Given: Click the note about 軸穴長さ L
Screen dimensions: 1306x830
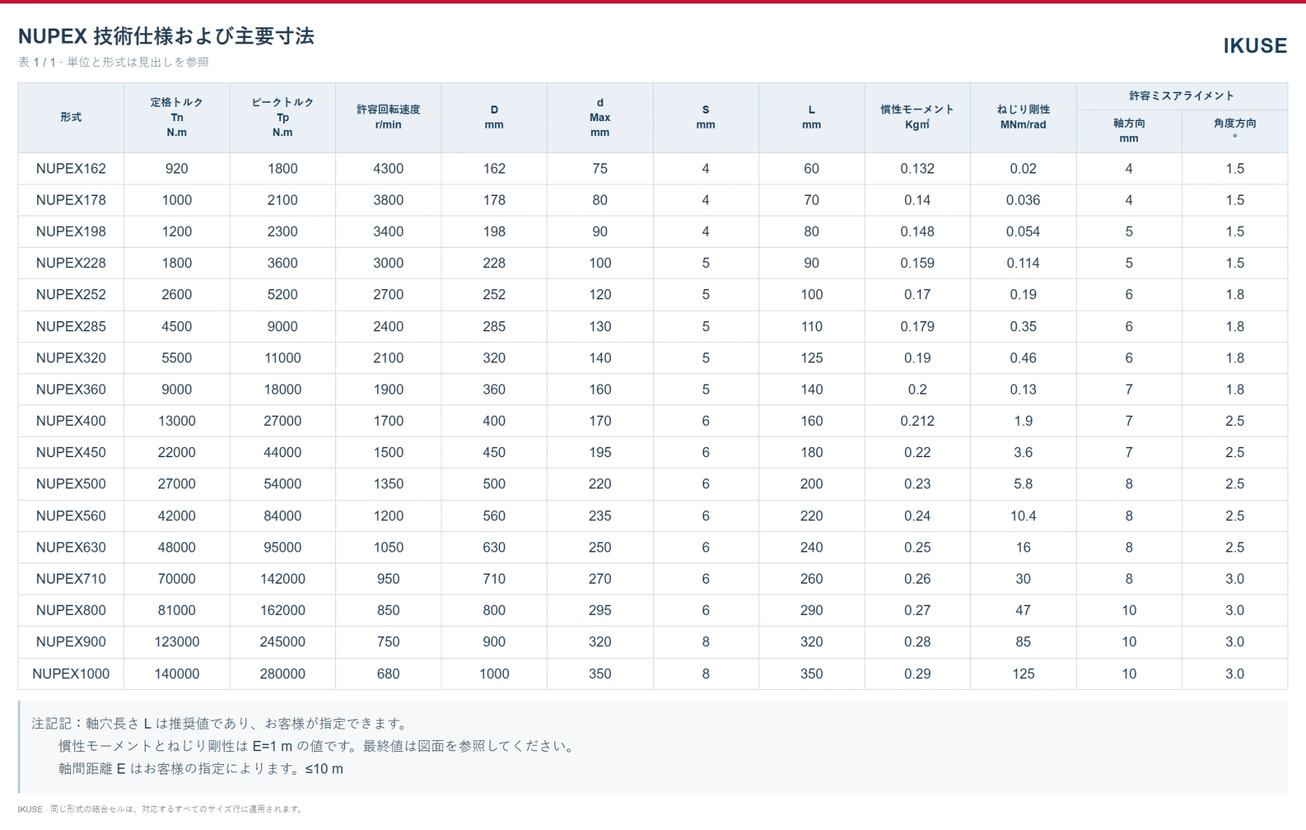Looking at the screenshot, I should click(220, 723).
